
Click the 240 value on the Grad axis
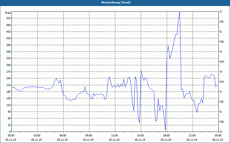9,78
